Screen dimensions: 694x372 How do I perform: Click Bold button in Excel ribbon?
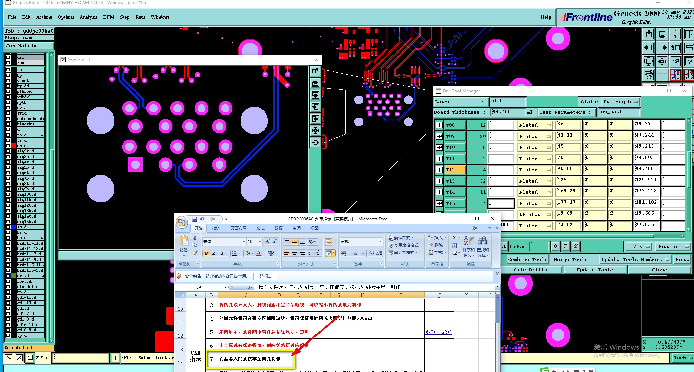206,253
